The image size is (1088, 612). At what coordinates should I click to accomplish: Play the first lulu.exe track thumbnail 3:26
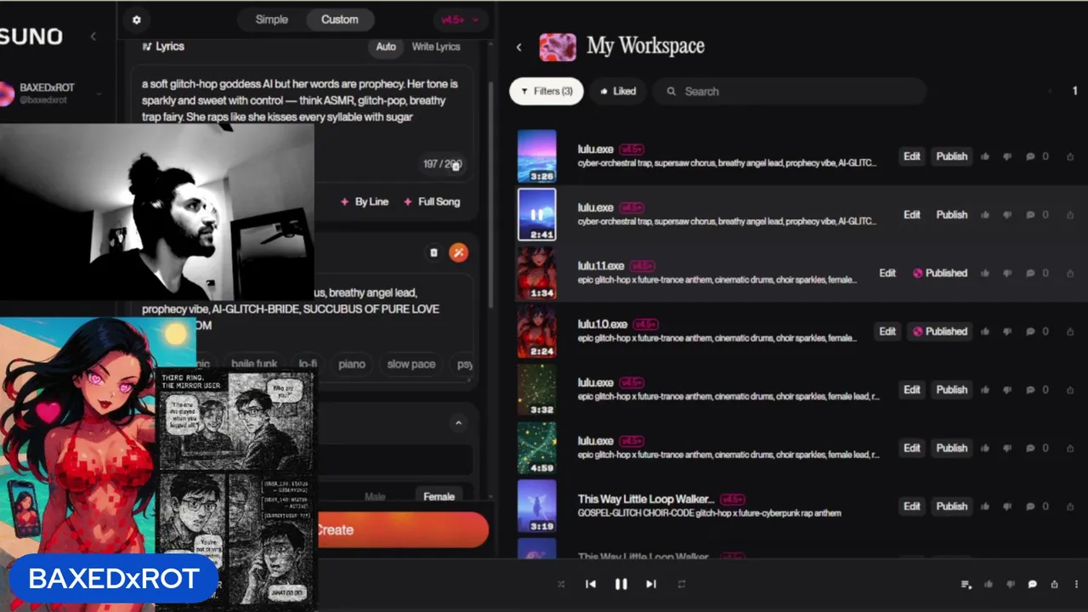point(537,156)
